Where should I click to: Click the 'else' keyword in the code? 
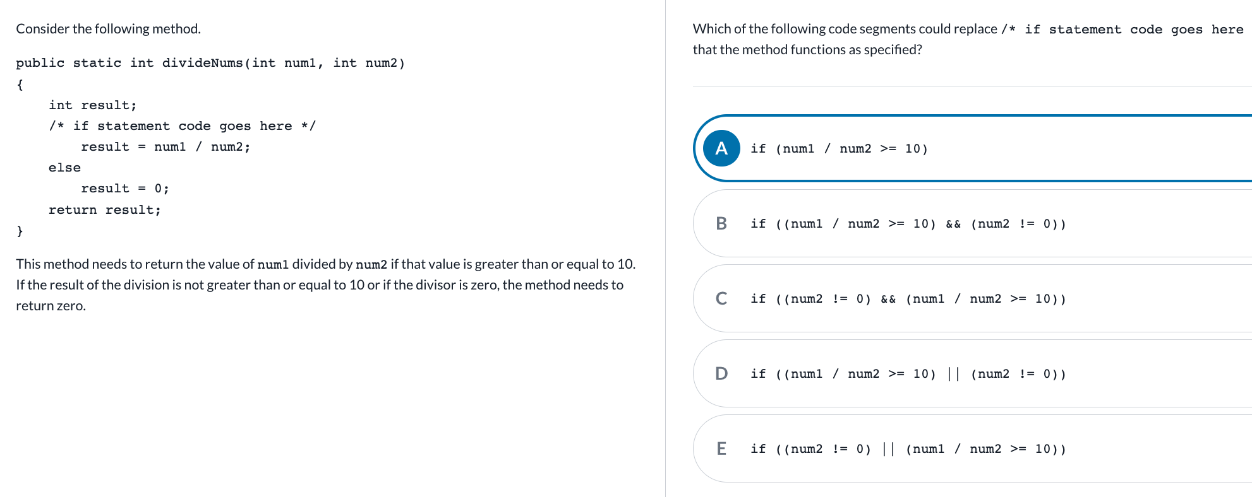click(64, 168)
